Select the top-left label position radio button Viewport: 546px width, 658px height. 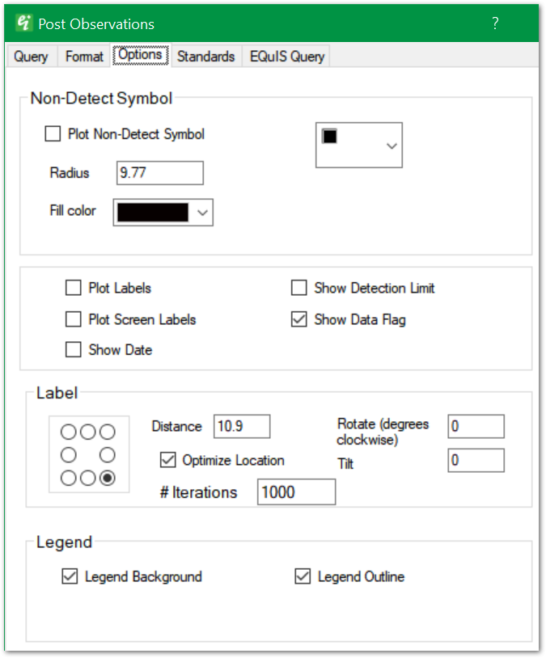click(x=69, y=432)
